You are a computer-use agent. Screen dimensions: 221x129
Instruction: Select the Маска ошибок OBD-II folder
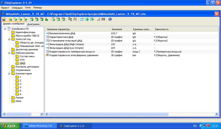click(27, 36)
